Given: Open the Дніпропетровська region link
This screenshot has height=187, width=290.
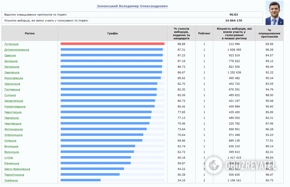Looking at the screenshot, I should (17, 50).
